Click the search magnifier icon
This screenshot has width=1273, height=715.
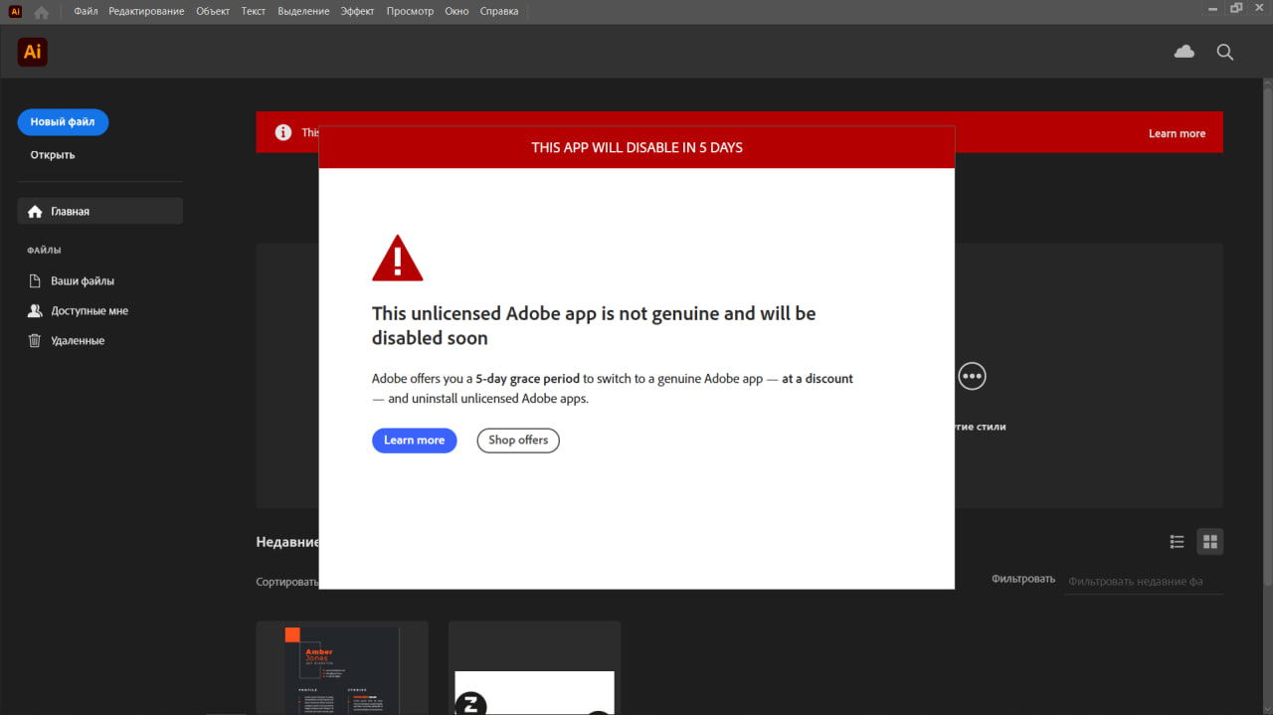pos(1224,52)
